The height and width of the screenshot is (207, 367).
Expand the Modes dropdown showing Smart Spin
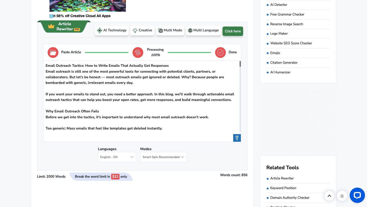point(163,157)
